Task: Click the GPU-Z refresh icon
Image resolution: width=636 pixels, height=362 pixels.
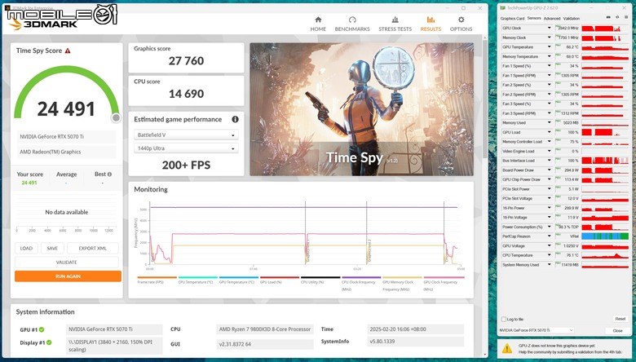Action: pyautogui.click(x=617, y=17)
